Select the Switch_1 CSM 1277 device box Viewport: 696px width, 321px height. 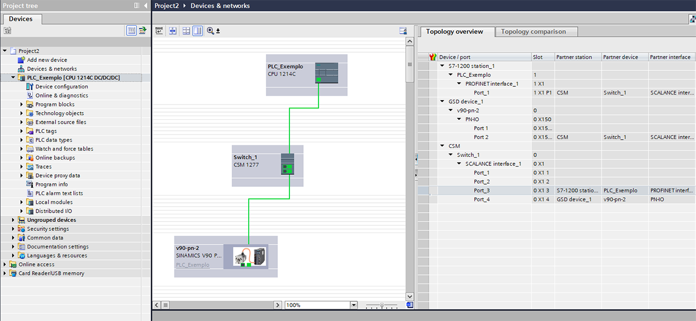point(267,165)
